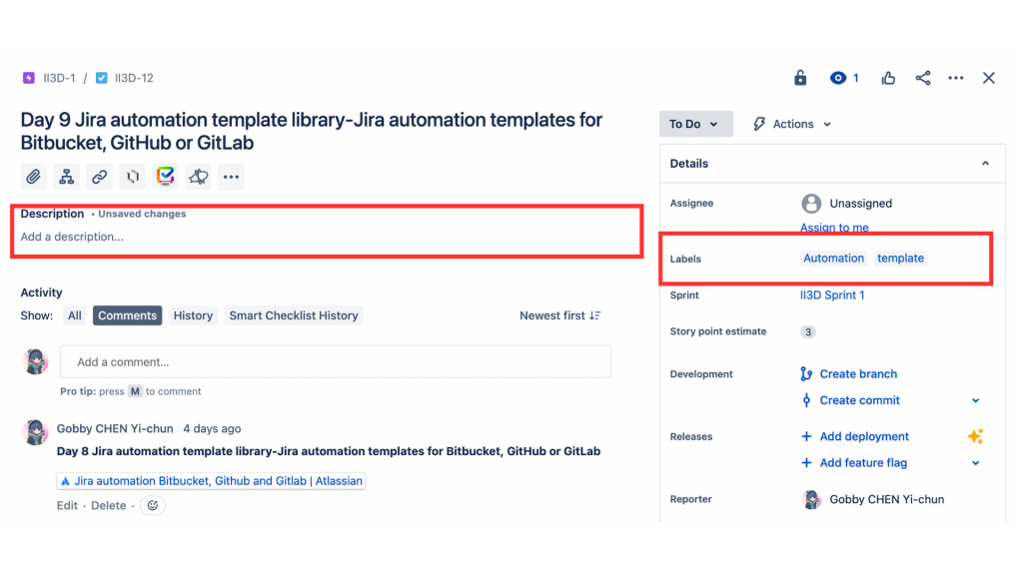1023x575 pixels.
Task: Click the Unassigned avatar icon
Action: [811, 204]
